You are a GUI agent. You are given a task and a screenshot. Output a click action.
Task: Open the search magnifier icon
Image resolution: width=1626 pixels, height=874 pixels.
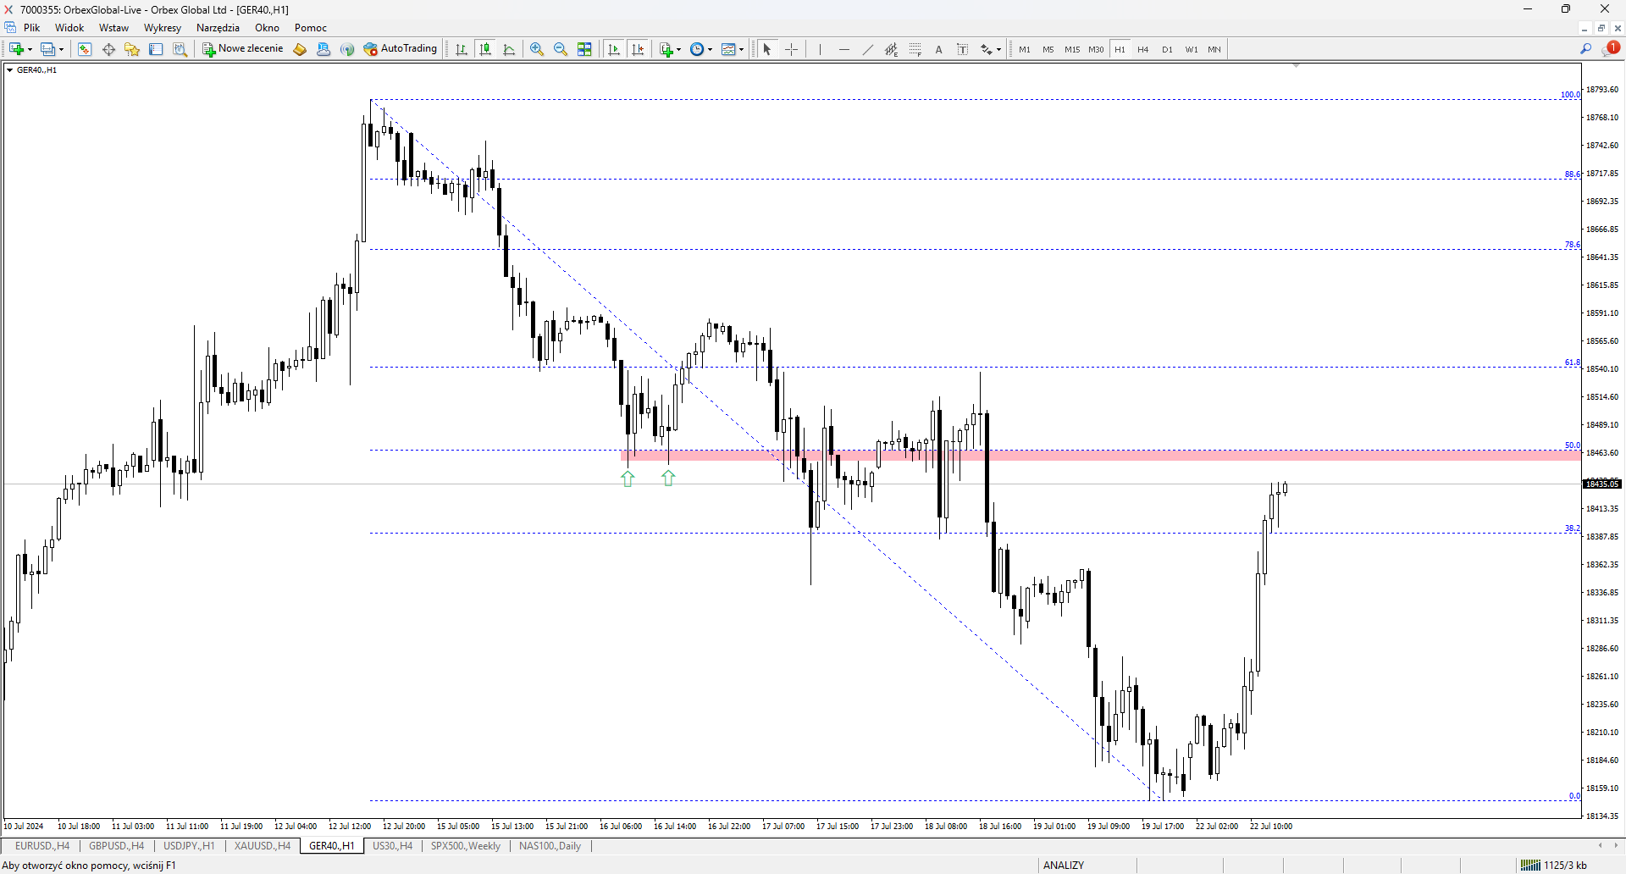[x=1586, y=49]
